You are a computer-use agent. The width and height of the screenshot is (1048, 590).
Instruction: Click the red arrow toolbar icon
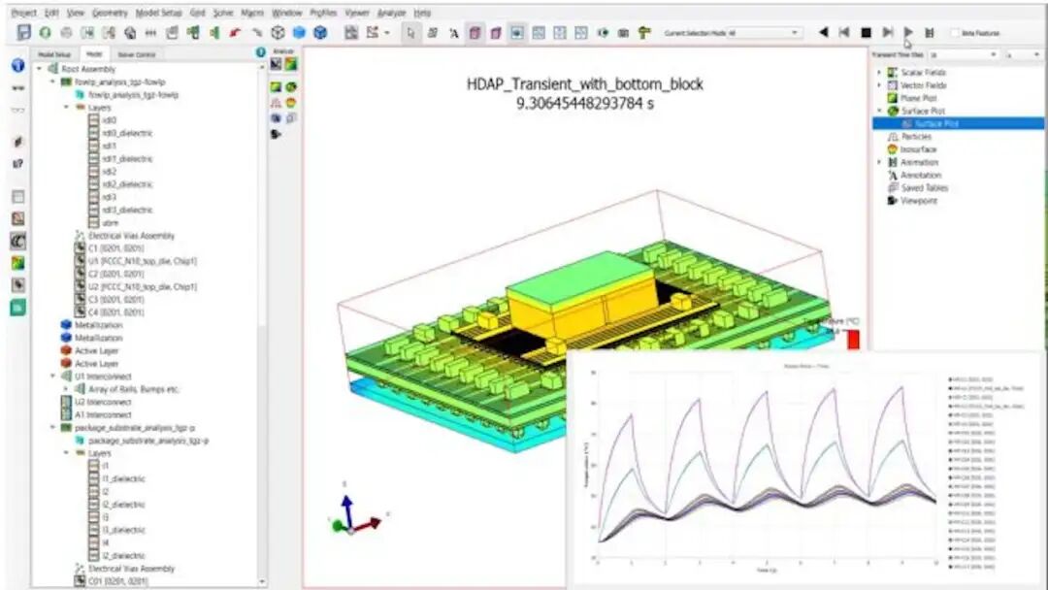click(x=235, y=32)
